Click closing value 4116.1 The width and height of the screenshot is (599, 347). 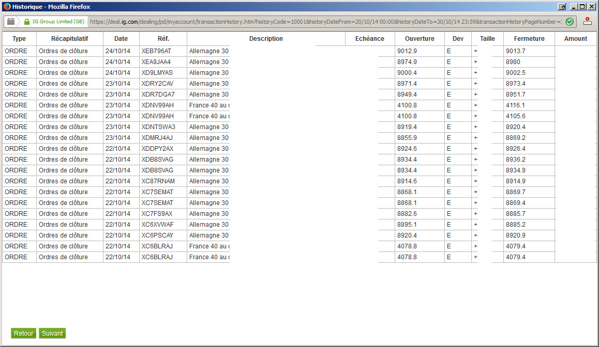[515, 105]
